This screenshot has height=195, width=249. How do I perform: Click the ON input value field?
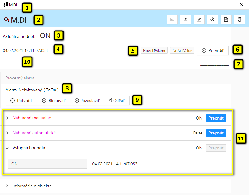[x=47, y=164]
